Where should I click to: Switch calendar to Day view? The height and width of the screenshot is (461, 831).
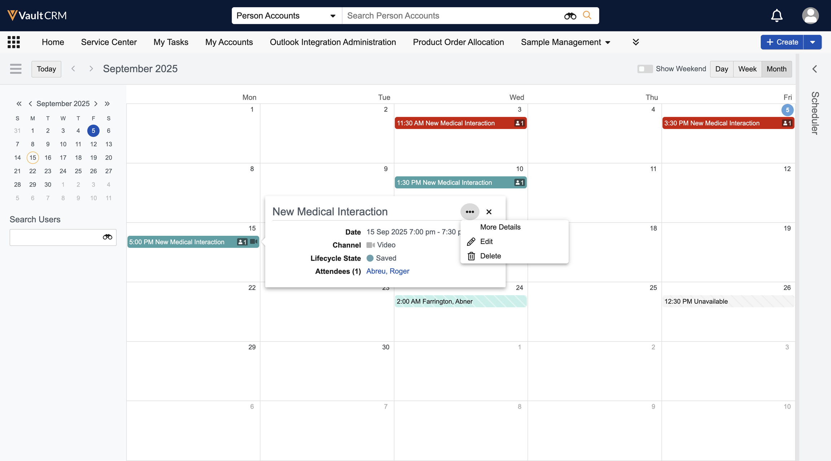[x=721, y=69]
